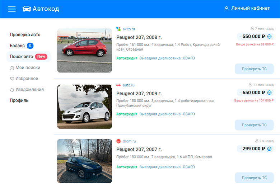This screenshot has height=189, width=280.
Task: Follow the drom.ru source link
Action: [129, 141]
